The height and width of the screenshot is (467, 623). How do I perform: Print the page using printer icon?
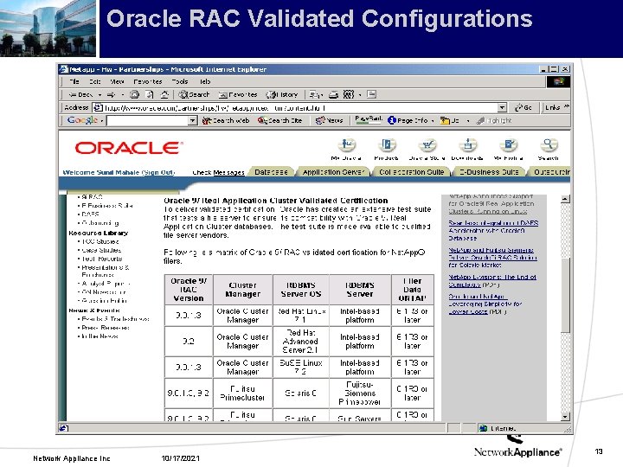[334, 94]
